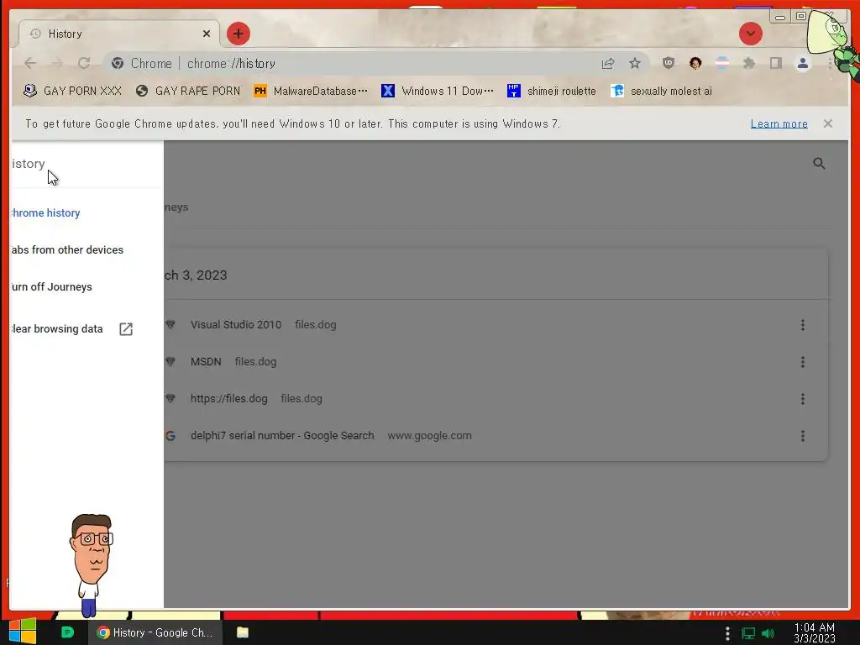860x645 pixels.
Task: Click the March 3, 2023 date header
Action: 195,275
